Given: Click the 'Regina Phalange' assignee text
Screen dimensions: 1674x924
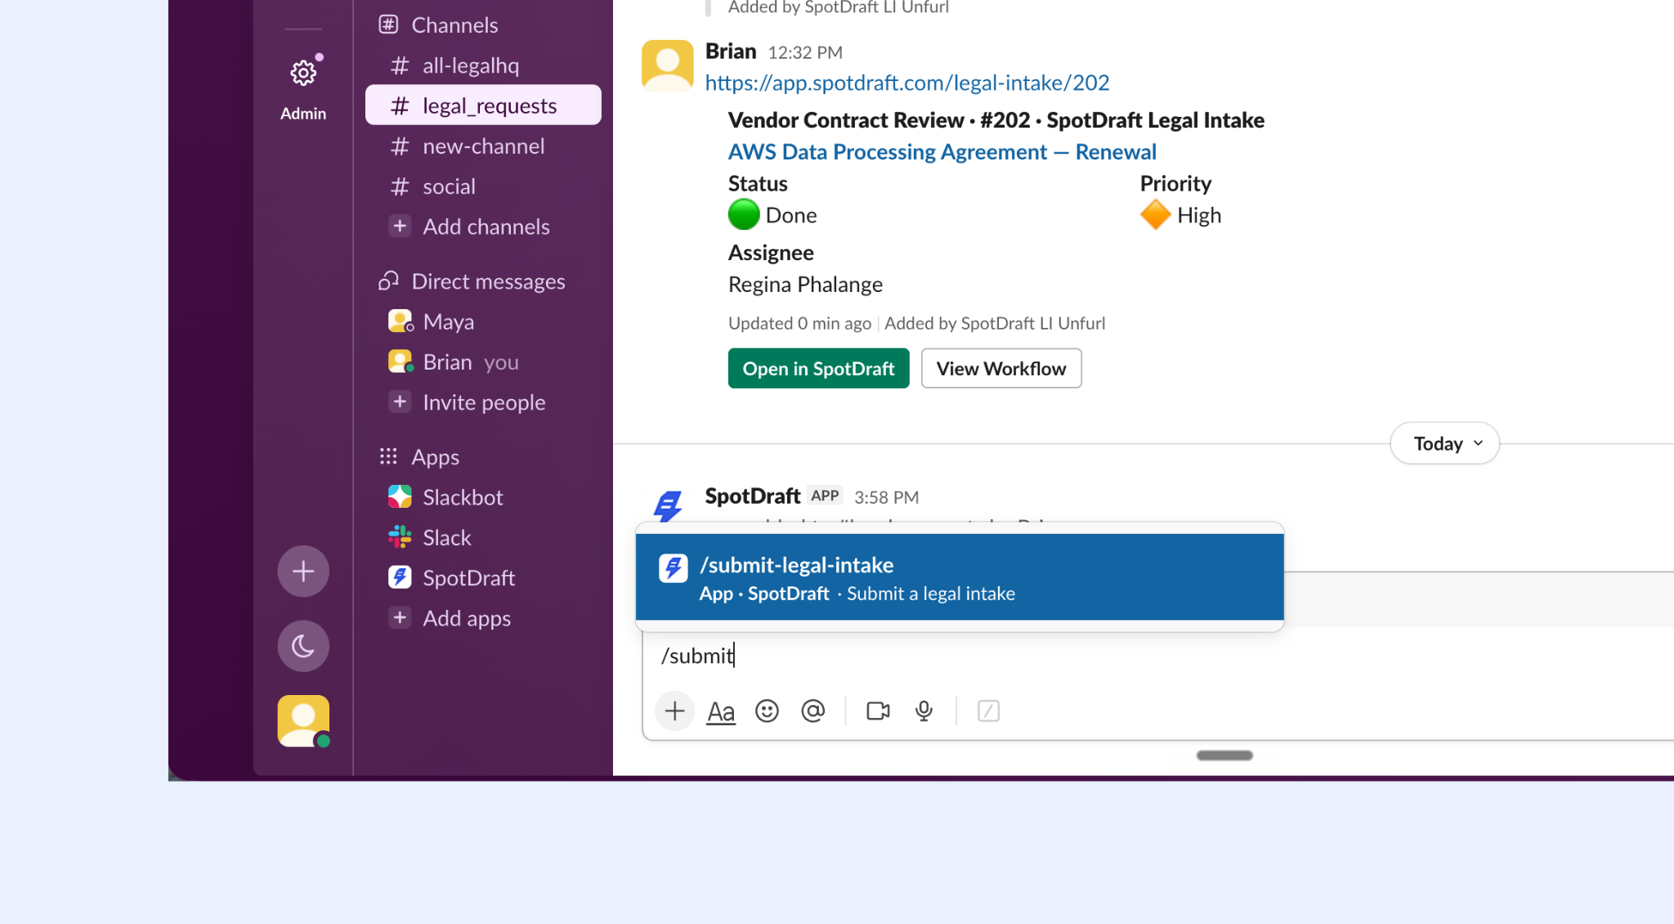Looking at the screenshot, I should [805, 285].
